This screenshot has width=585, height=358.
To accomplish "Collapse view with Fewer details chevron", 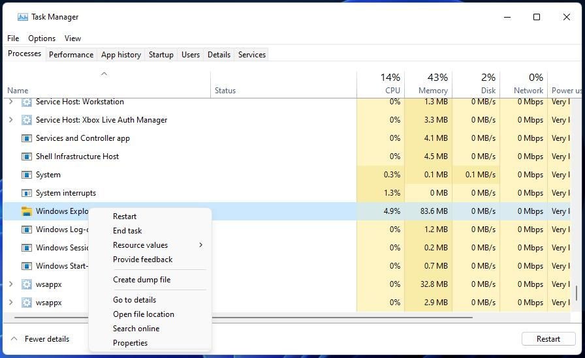I will pos(14,338).
